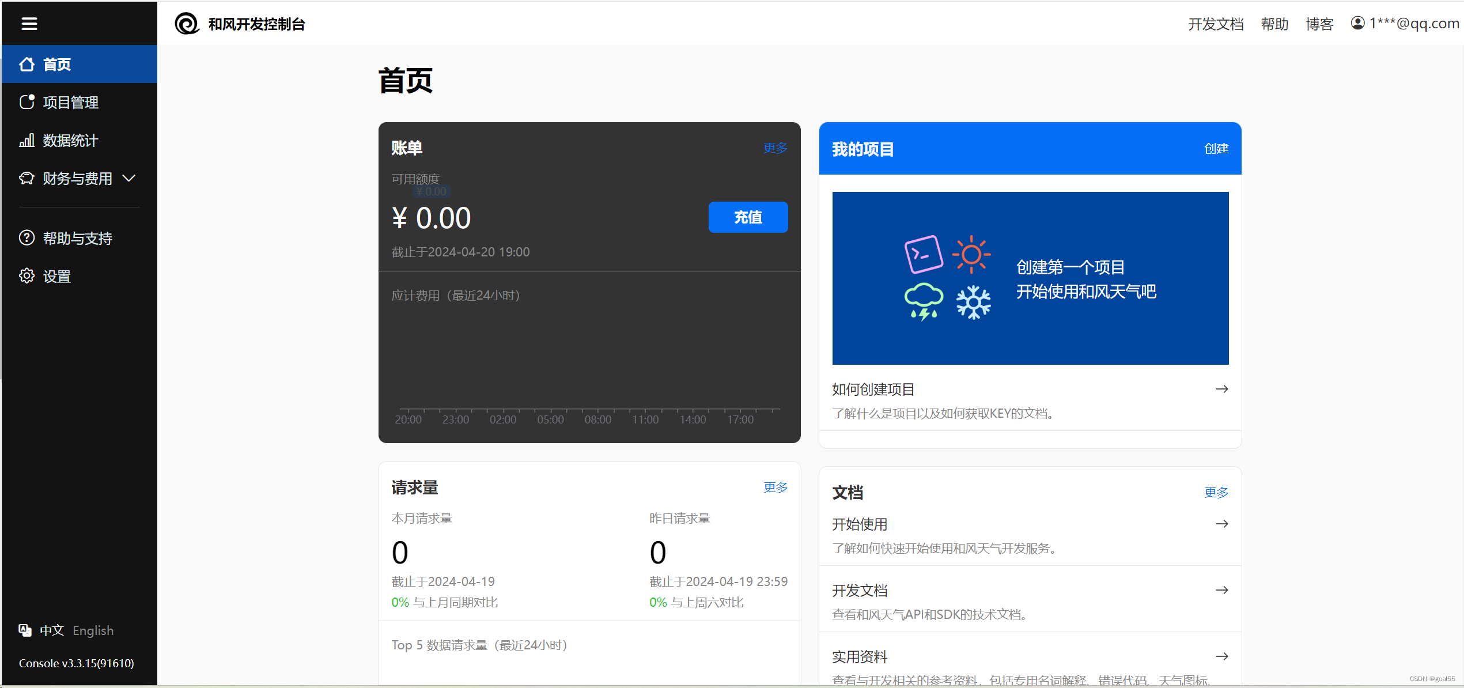Open the 开始使用 doc arrow
Viewport: 1464px width, 688px height.
point(1221,524)
